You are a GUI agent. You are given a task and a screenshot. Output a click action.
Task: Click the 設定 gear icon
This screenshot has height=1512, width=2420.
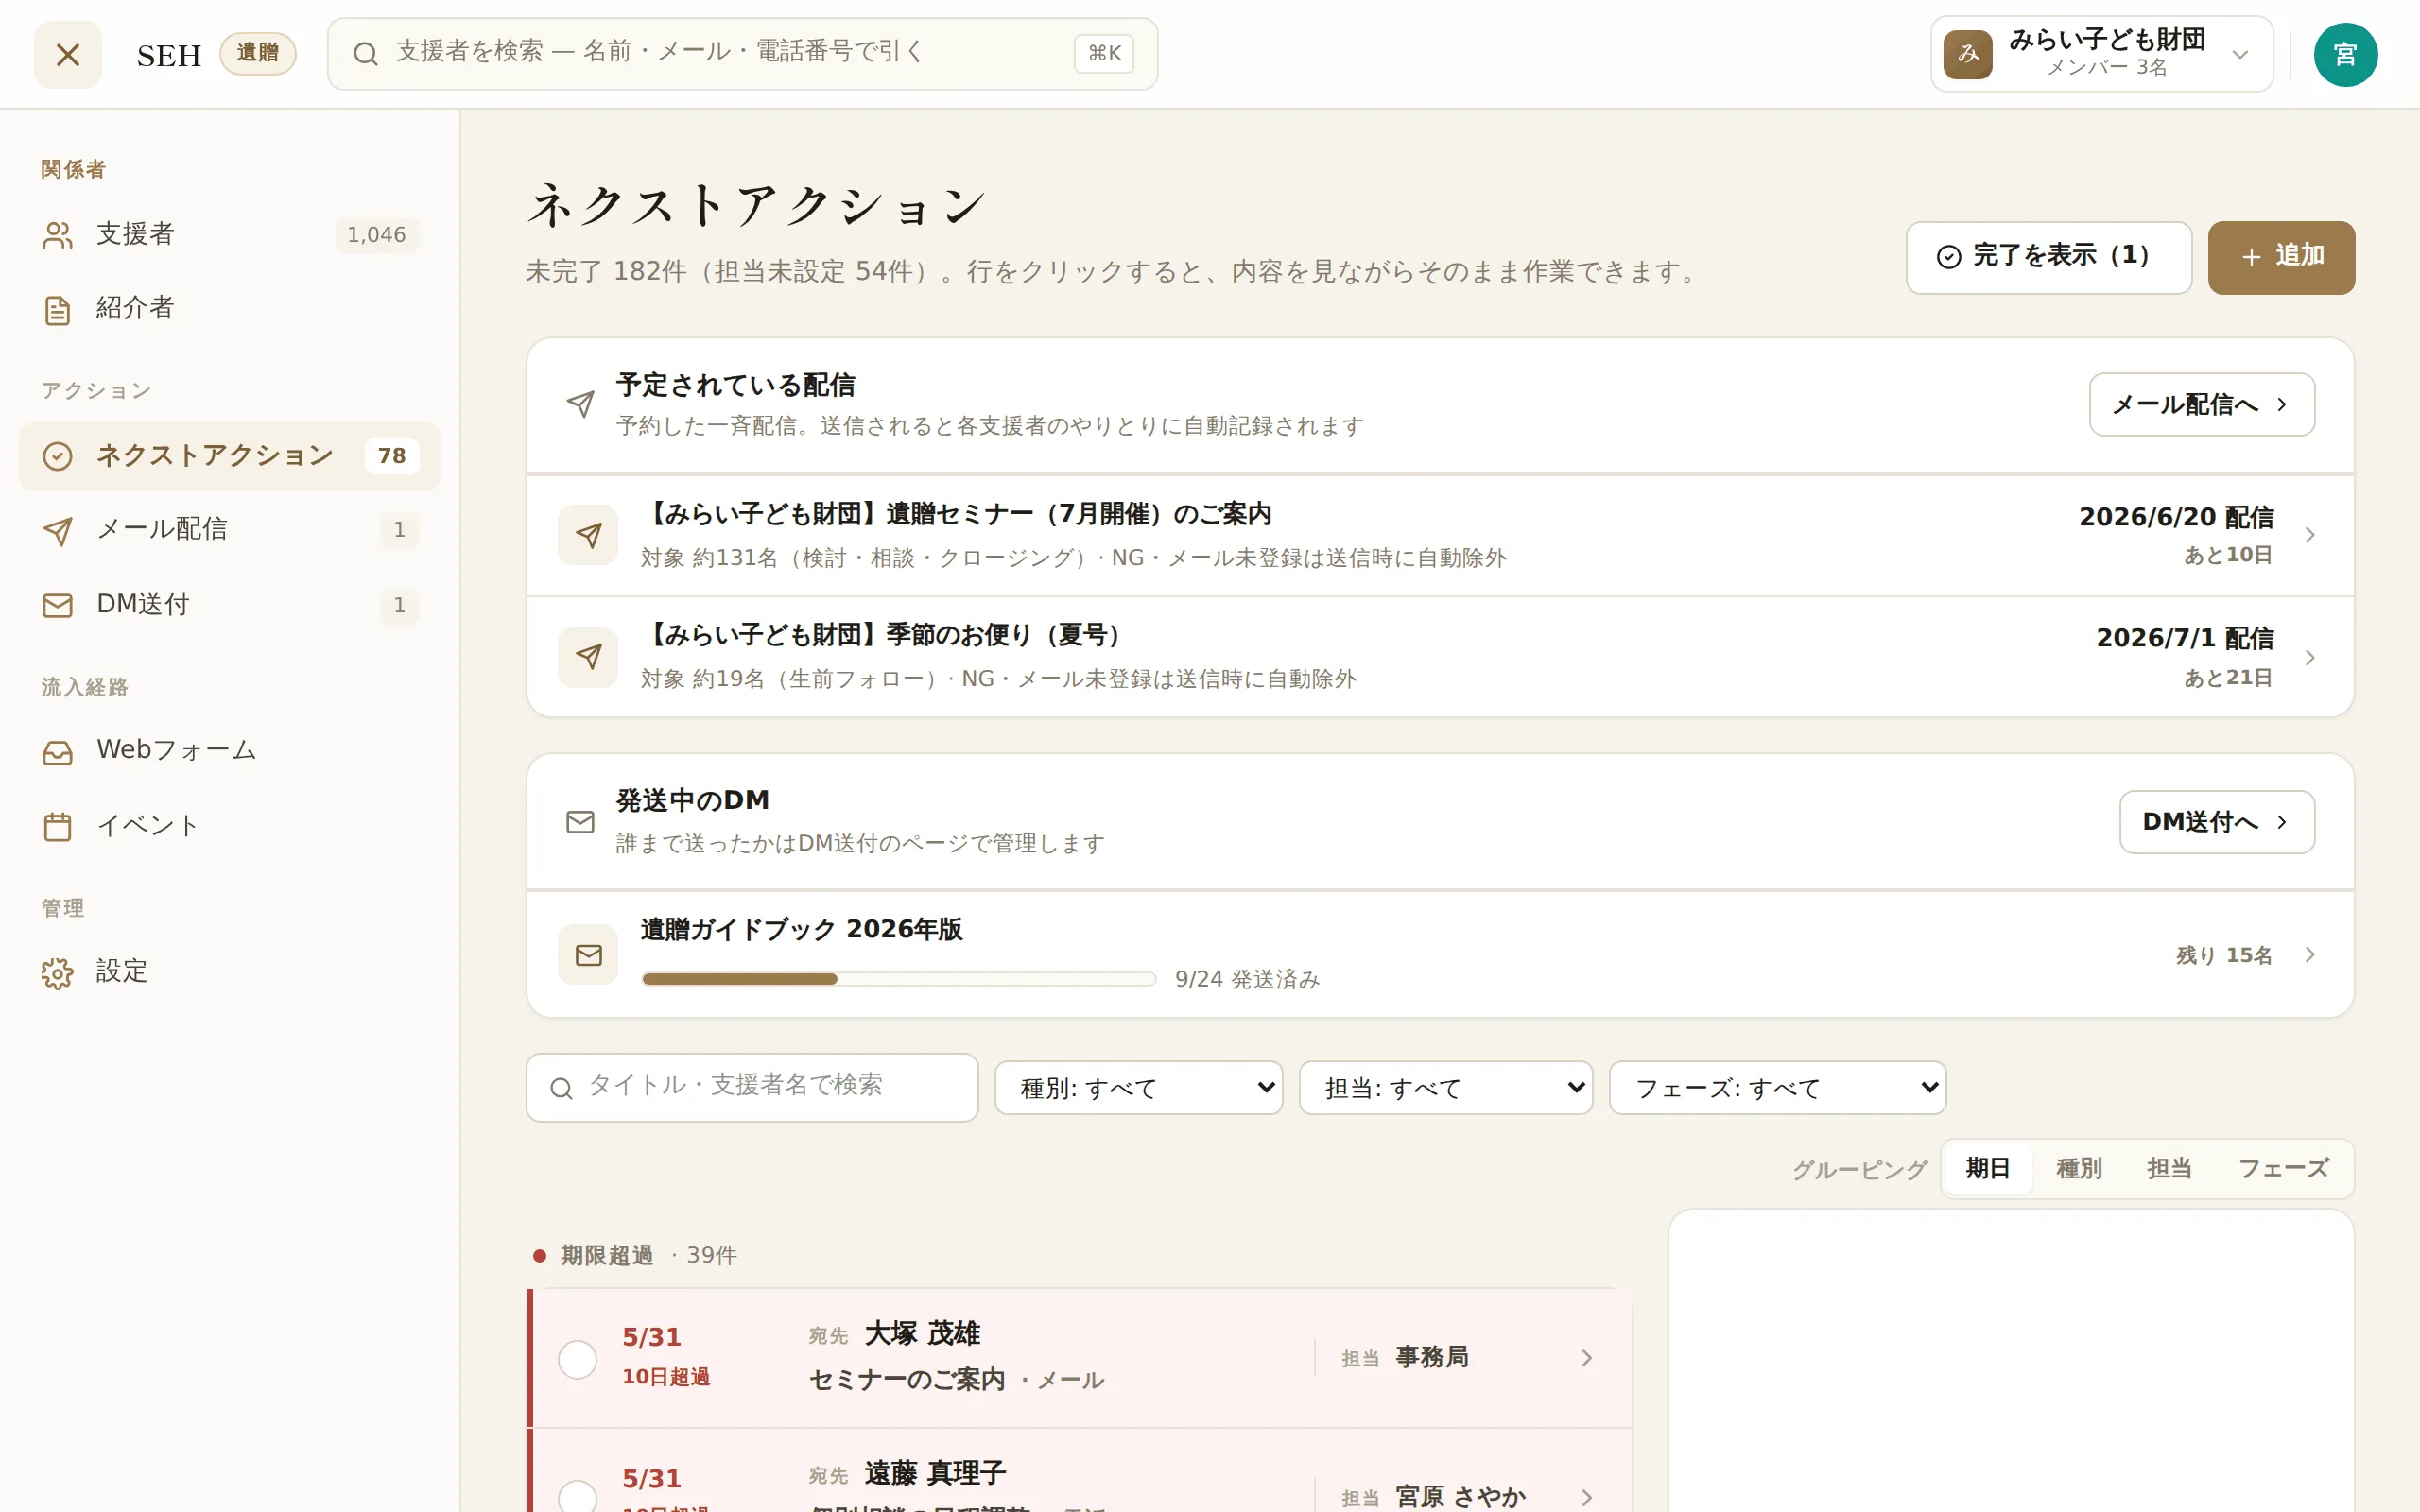pos(57,973)
